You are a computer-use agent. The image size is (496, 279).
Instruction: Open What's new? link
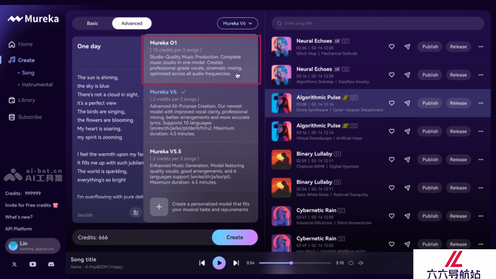[19, 217]
